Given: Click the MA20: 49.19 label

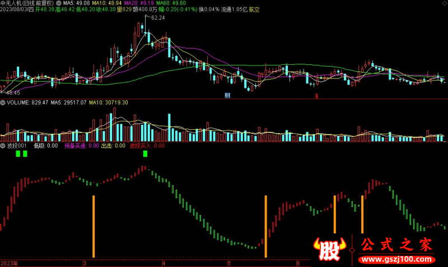Looking at the screenshot, I should coord(139,3).
